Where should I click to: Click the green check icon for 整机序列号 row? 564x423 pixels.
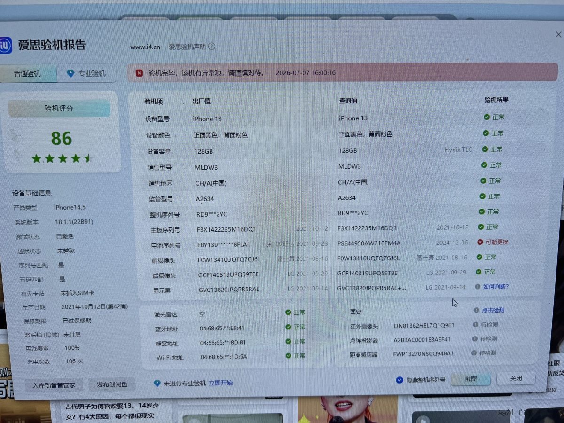(481, 211)
